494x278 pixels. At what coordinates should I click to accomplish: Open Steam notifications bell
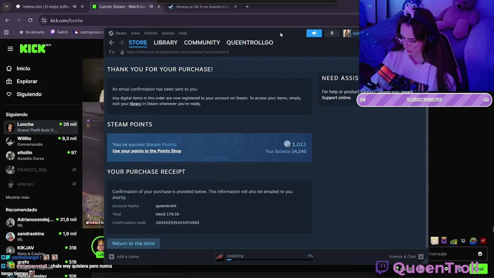[x=332, y=33]
